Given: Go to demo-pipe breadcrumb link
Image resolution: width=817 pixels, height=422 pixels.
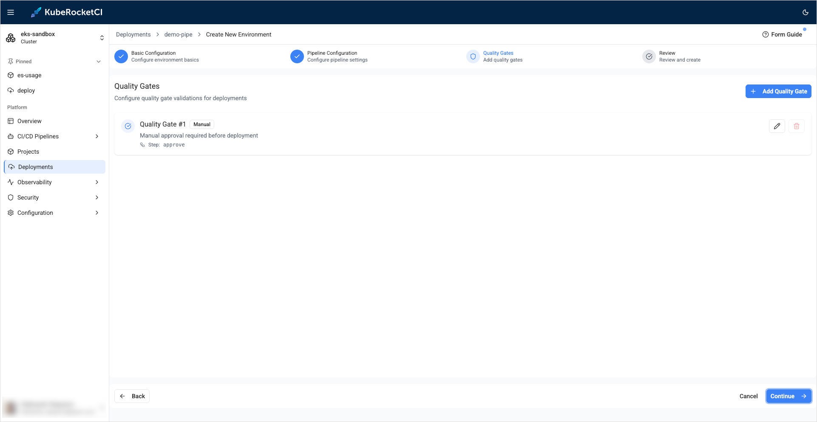Looking at the screenshot, I should 178,34.
